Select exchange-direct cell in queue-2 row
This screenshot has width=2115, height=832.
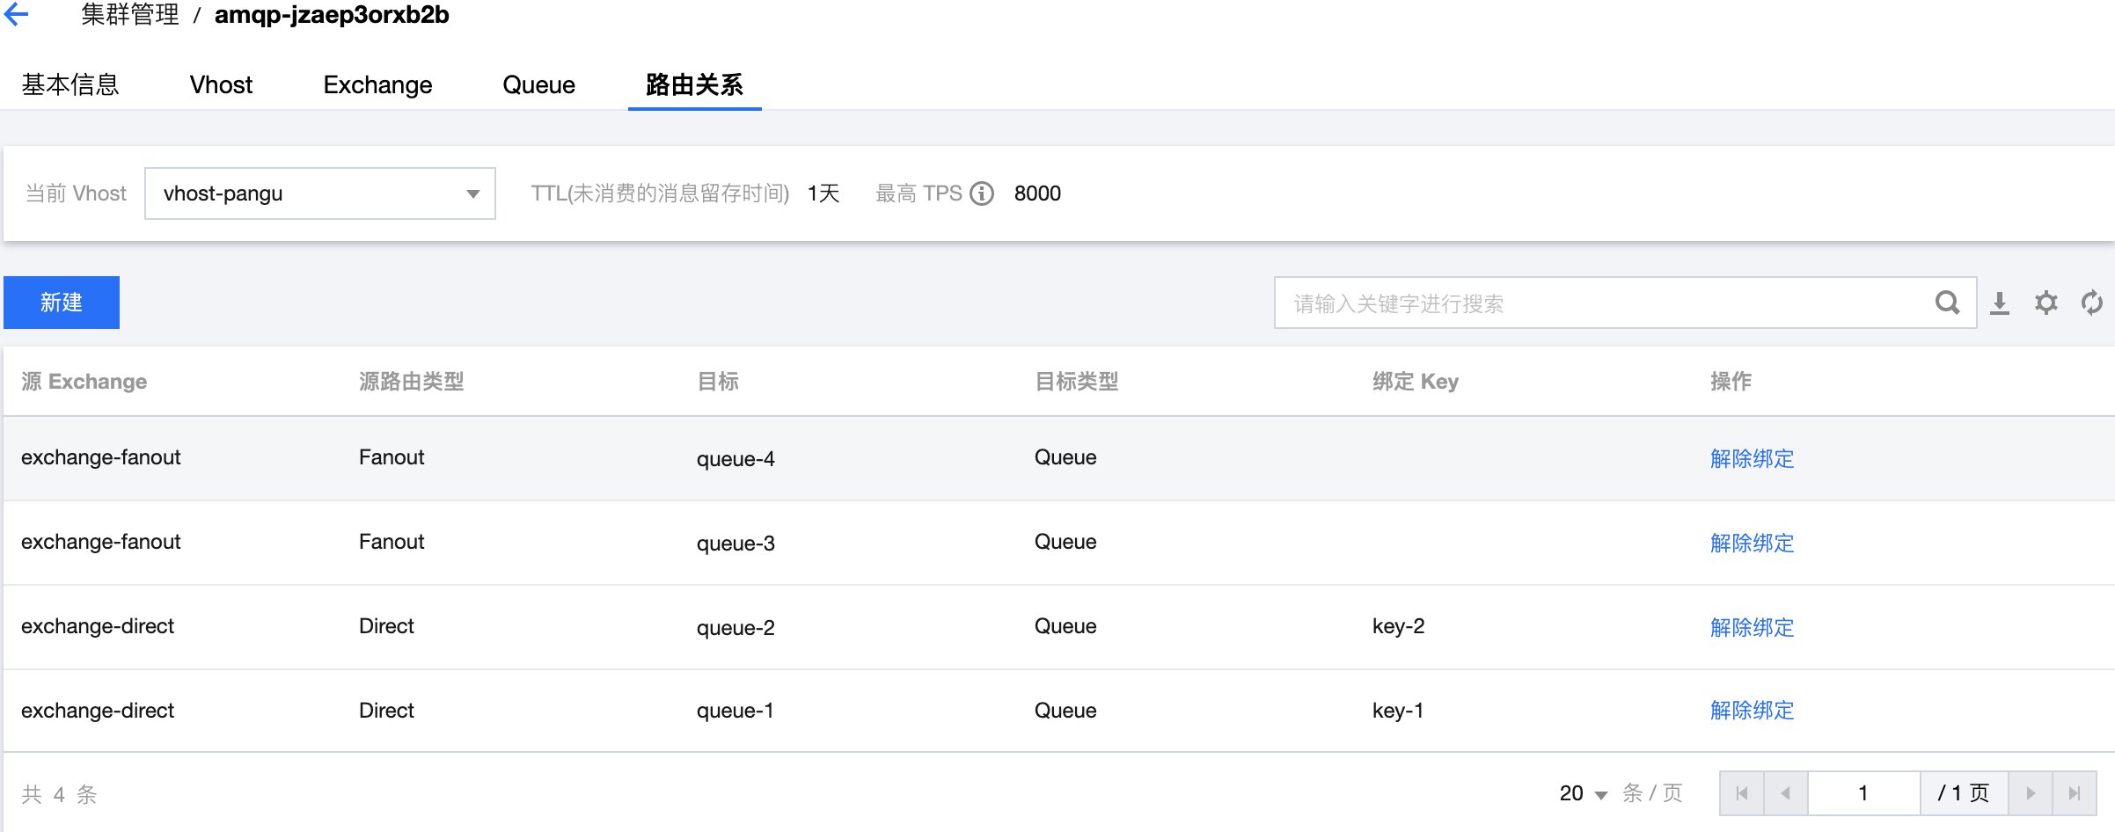point(98,626)
